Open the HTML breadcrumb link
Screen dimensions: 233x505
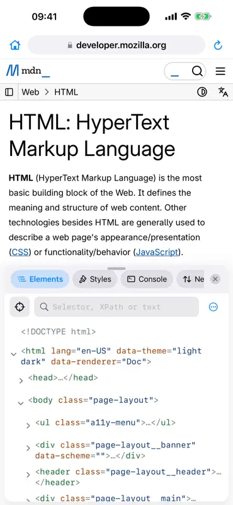pos(66,92)
